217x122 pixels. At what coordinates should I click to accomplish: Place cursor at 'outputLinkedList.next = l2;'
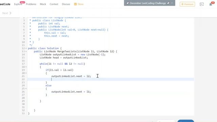(71, 76)
